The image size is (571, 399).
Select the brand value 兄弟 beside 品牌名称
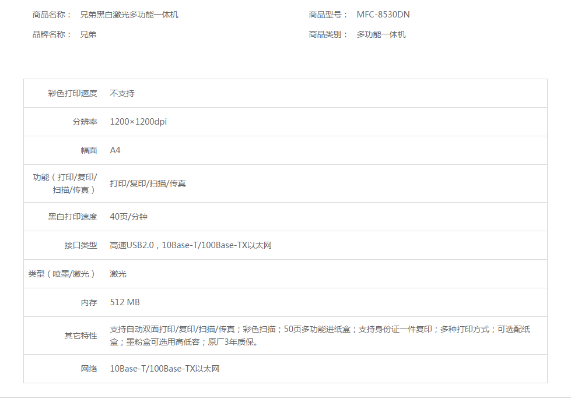tap(88, 34)
